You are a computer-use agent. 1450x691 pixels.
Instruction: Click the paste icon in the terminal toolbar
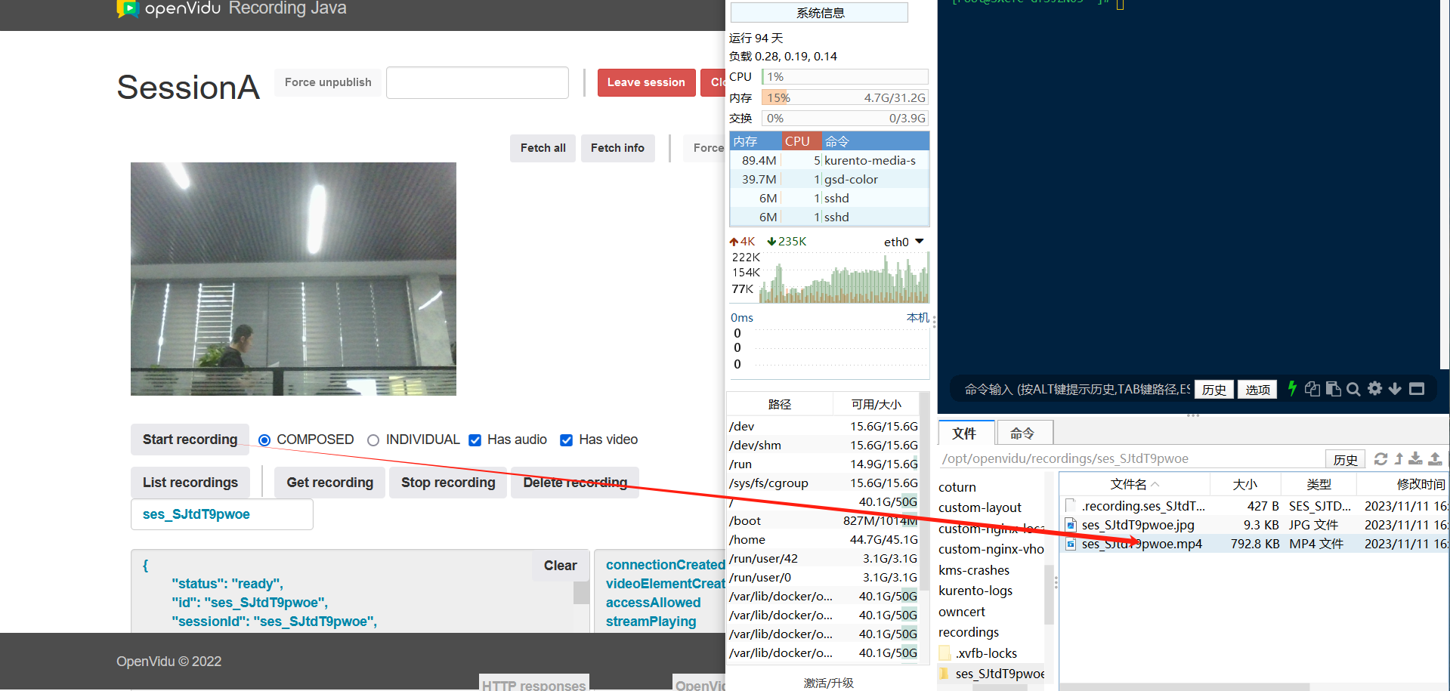point(1333,389)
